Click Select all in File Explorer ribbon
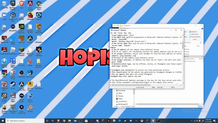 coord(193,32)
